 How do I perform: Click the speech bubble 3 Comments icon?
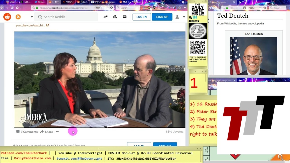tap(18, 132)
